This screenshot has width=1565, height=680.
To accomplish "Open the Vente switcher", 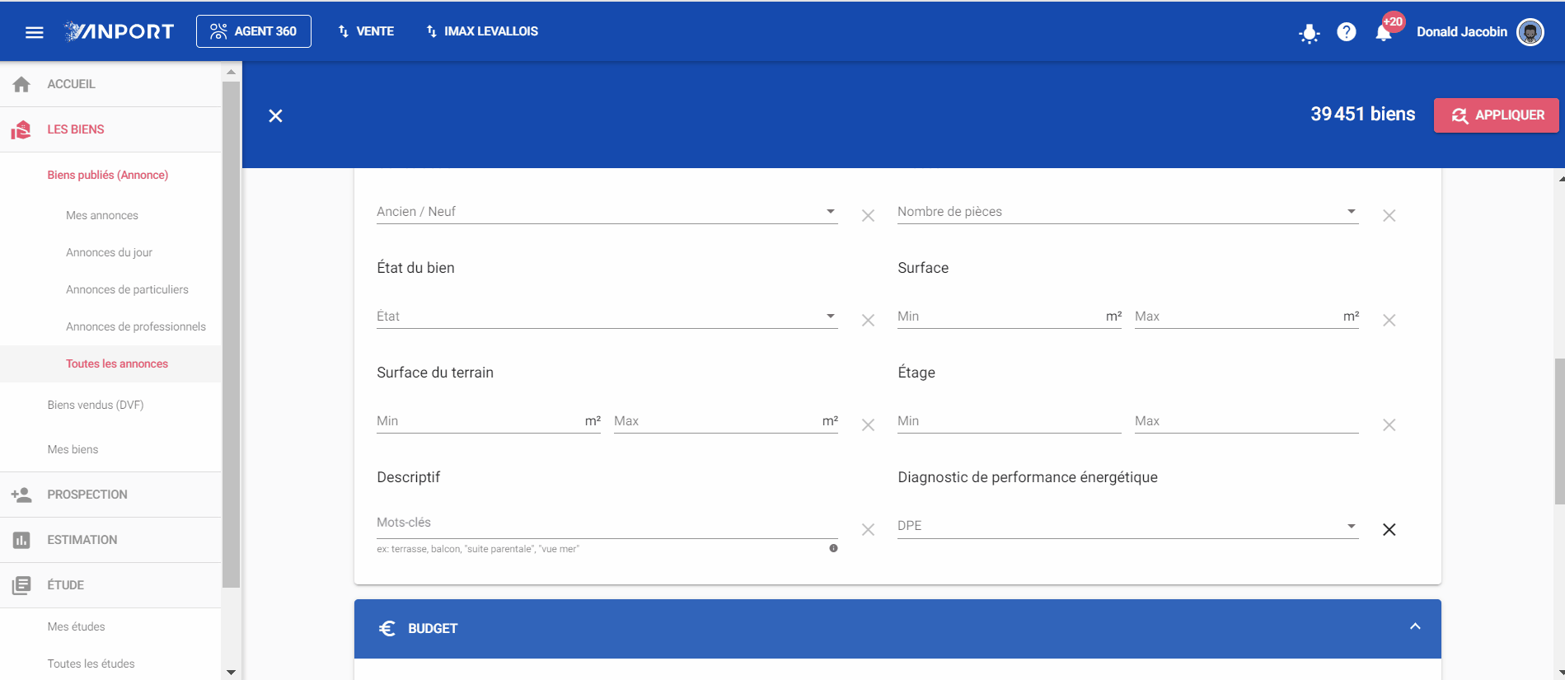I will (x=366, y=31).
